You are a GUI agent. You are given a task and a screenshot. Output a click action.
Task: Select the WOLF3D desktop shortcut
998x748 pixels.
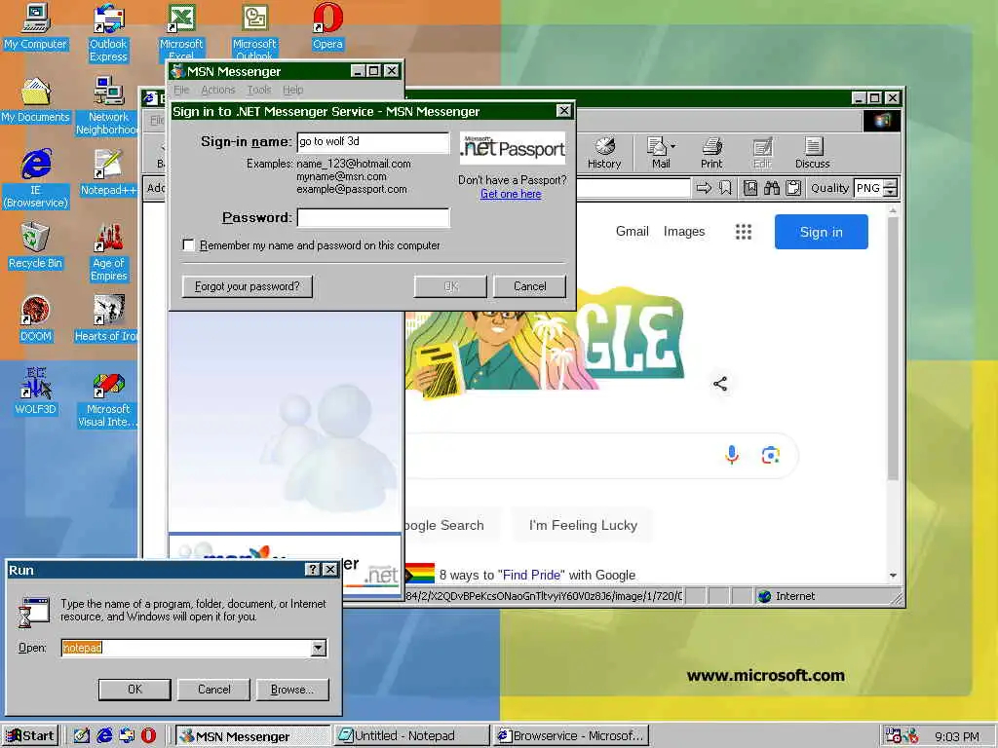pyautogui.click(x=36, y=391)
